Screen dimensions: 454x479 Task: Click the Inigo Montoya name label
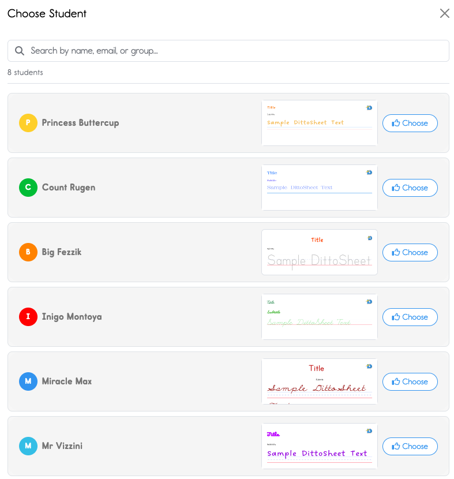72,317
